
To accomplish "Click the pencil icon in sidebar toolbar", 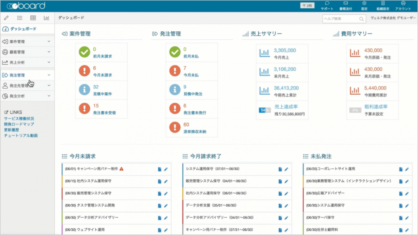I will (7, 18).
